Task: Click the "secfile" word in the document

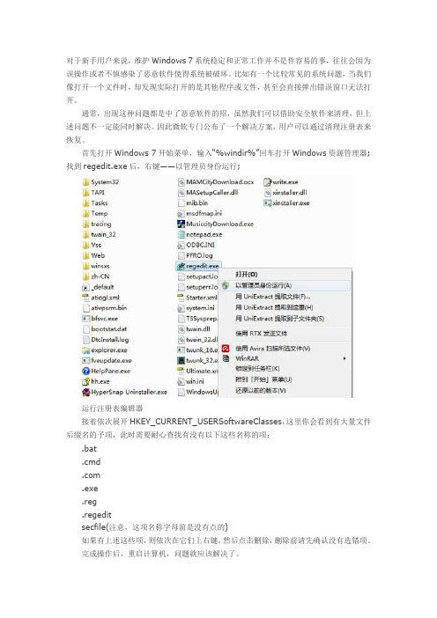Action: pos(93,527)
